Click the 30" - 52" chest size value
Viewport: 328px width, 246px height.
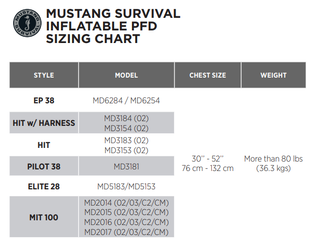(x=208, y=158)
